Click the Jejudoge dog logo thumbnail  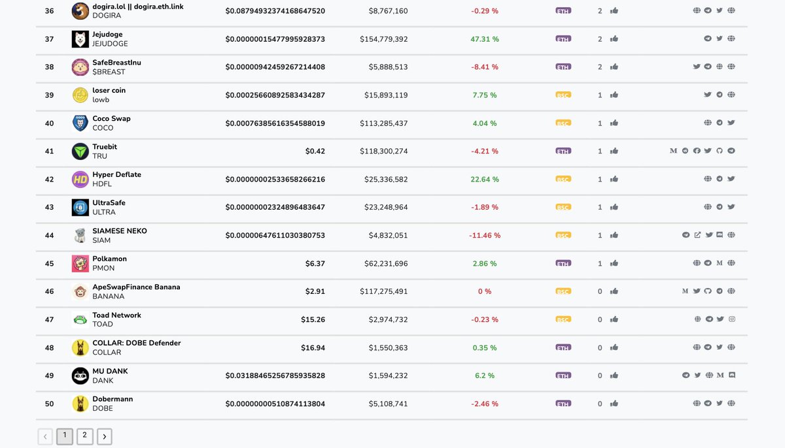coord(80,39)
